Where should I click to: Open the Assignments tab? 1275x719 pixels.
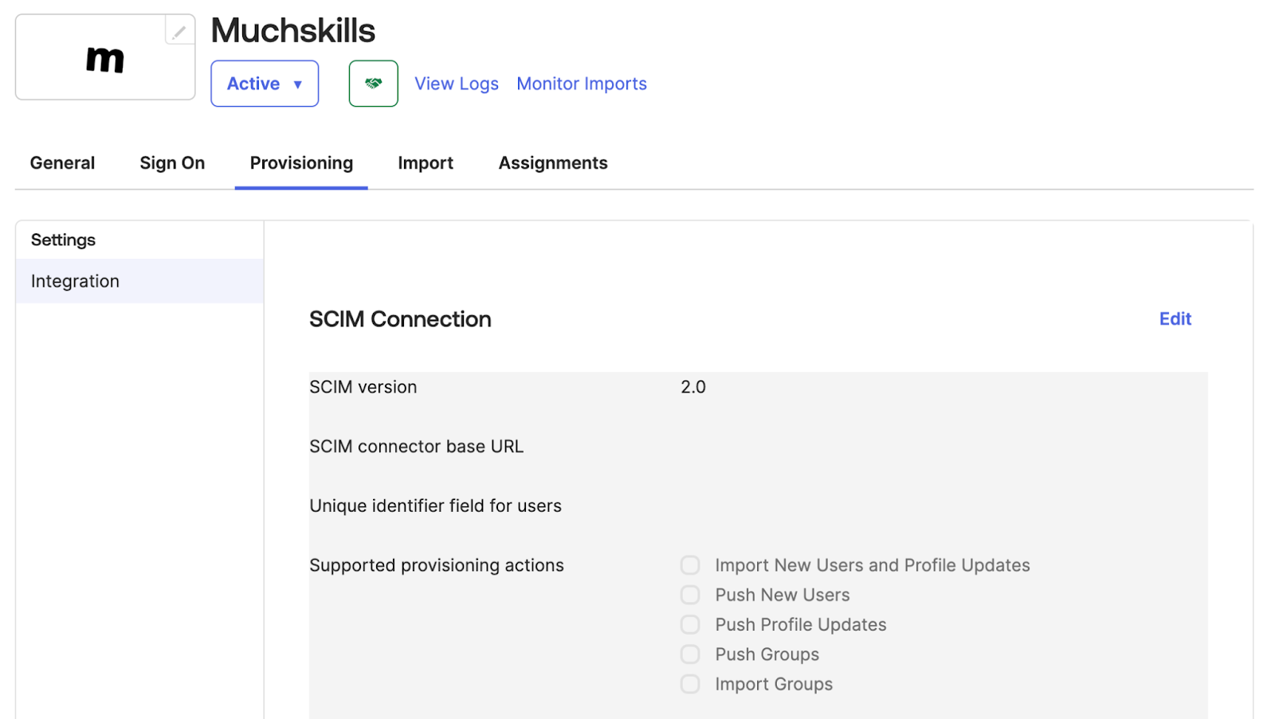point(553,163)
